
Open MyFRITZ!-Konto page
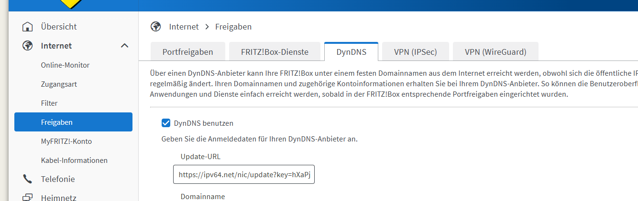tap(66, 141)
